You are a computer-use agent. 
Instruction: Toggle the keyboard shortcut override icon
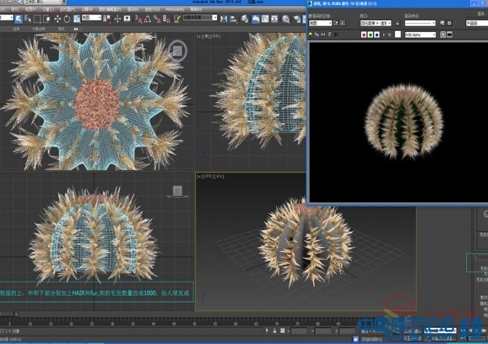point(127,19)
